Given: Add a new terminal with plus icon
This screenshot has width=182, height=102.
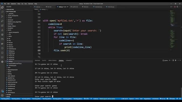Looking at the screenshot, I should (169, 60).
